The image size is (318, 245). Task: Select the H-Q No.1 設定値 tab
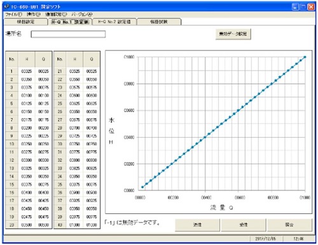pos(70,22)
